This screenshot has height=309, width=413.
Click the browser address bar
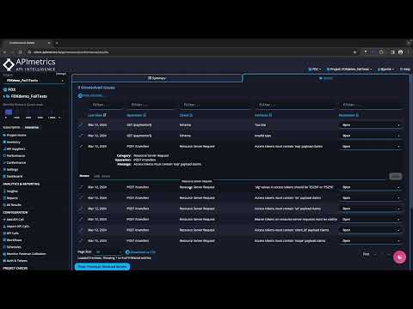189,52
